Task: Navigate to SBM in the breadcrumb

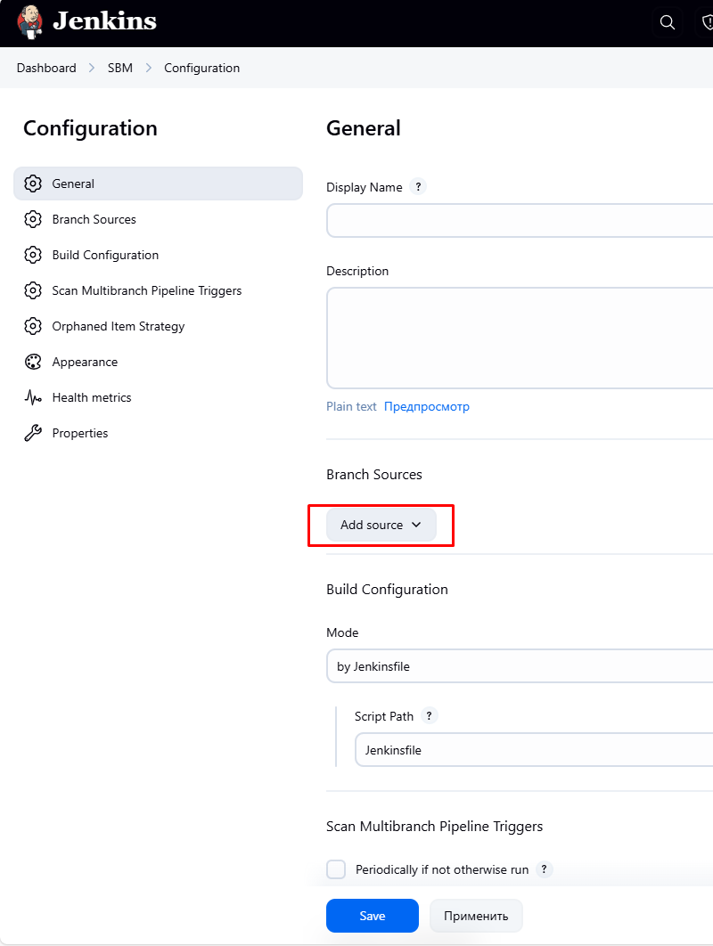Action: (120, 68)
